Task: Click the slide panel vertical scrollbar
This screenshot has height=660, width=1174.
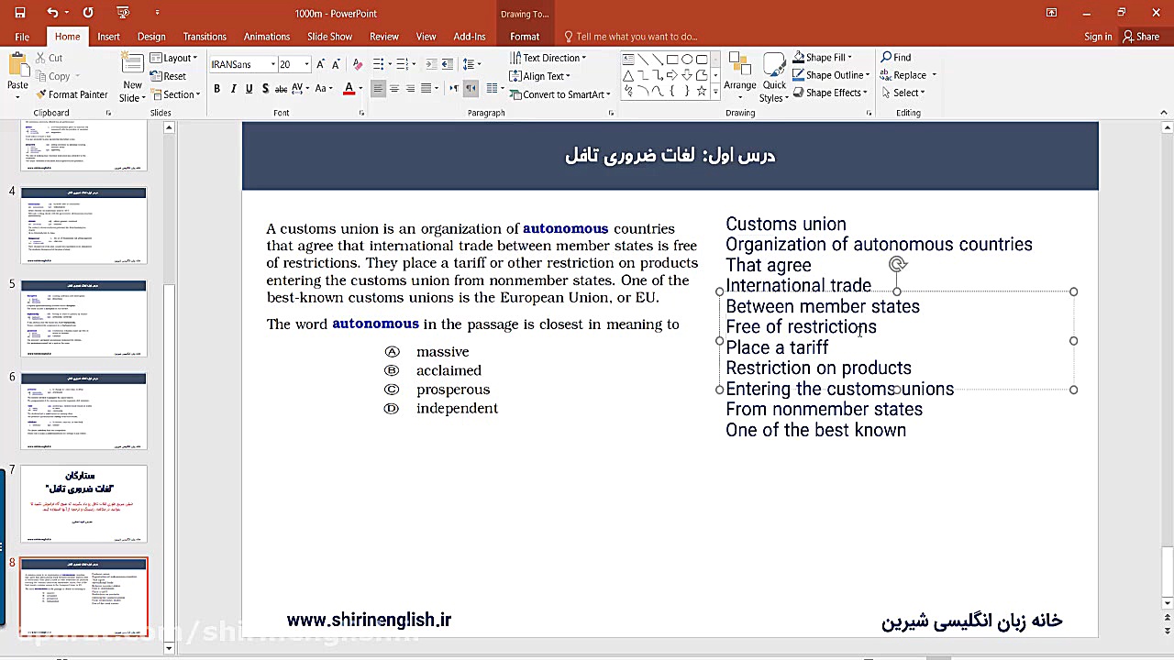Action: [x=169, y=388]
